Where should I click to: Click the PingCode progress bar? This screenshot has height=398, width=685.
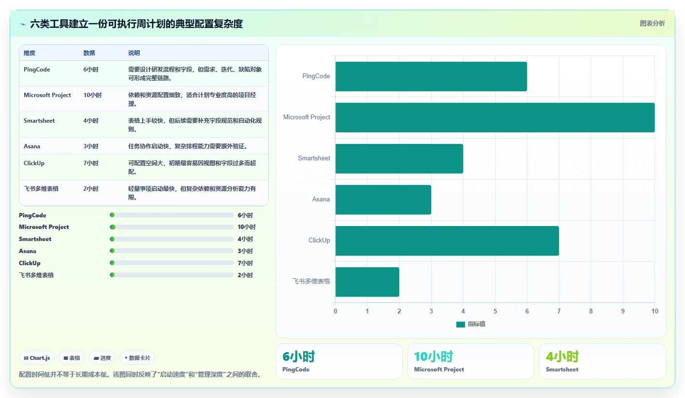172,215
